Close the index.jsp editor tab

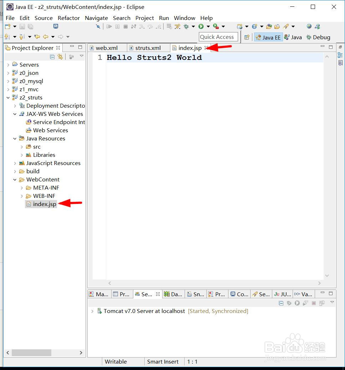(206, 48)
